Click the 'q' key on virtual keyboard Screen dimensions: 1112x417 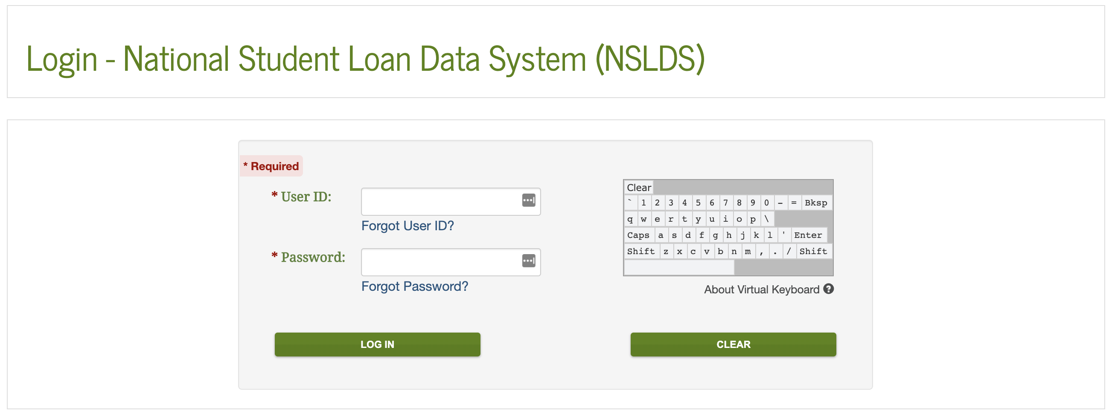tap(630, 219)
